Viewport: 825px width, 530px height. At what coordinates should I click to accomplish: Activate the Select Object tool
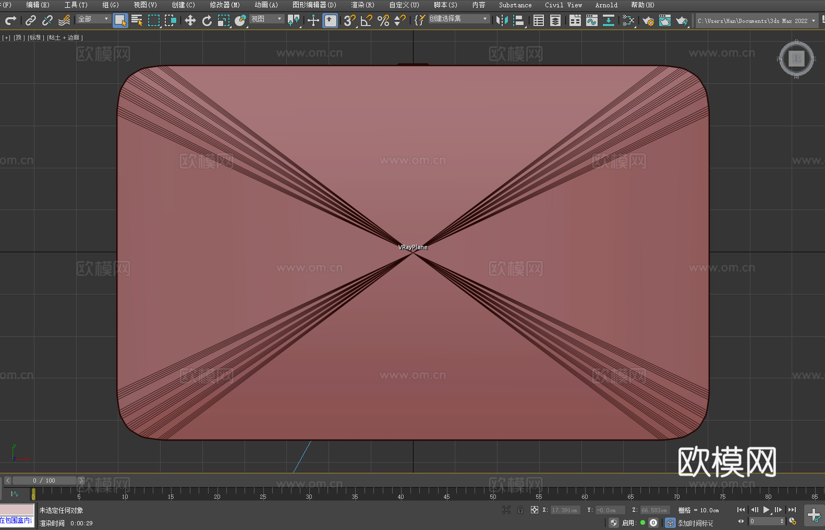[x=120, y=20]
